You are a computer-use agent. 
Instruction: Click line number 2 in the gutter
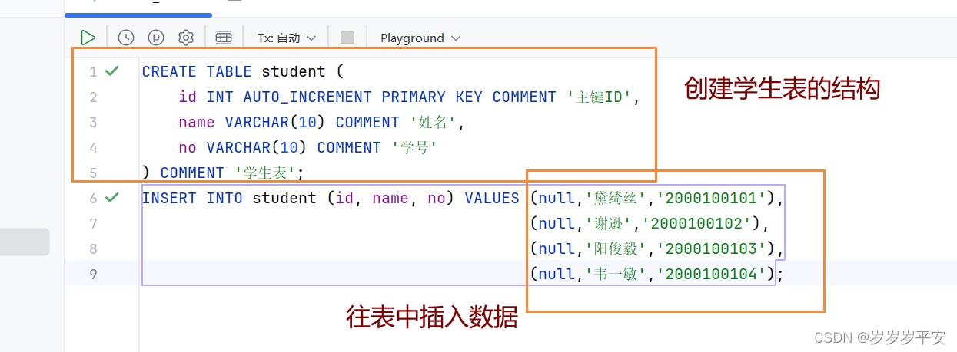click(x=93, y=97)
